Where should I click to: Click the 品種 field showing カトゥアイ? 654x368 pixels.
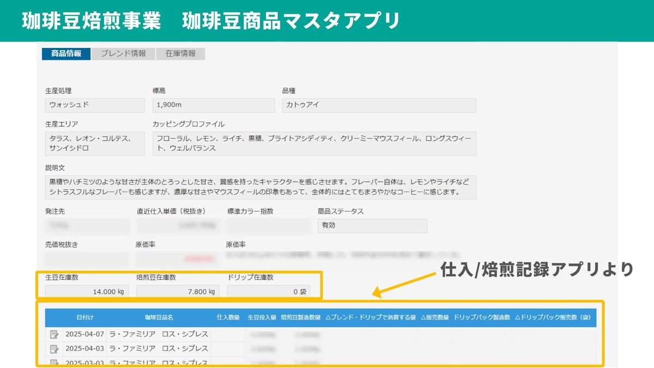coord(379,105)
